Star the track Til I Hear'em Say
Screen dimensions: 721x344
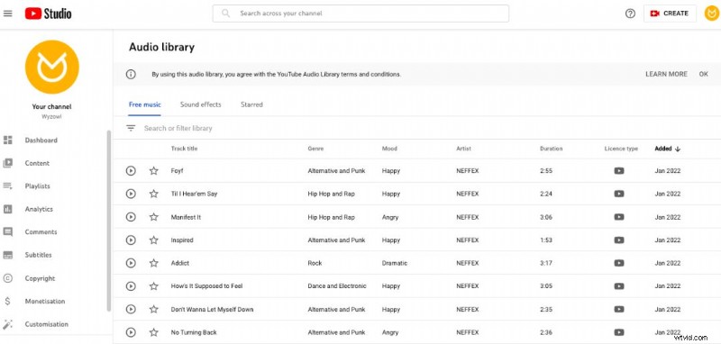(153, 194)
